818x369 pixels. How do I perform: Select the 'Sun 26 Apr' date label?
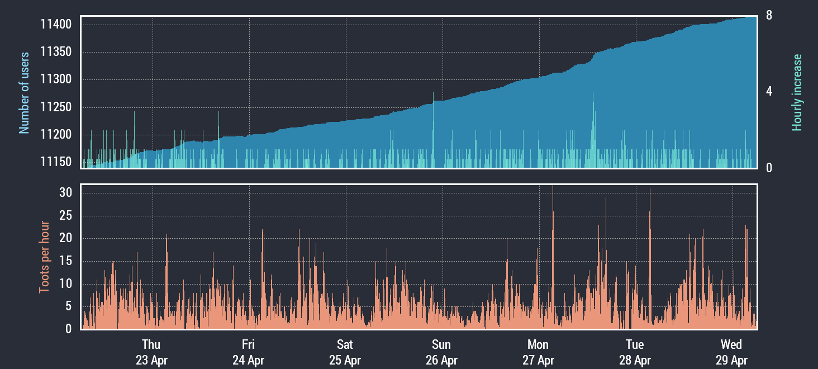(441, 352)
